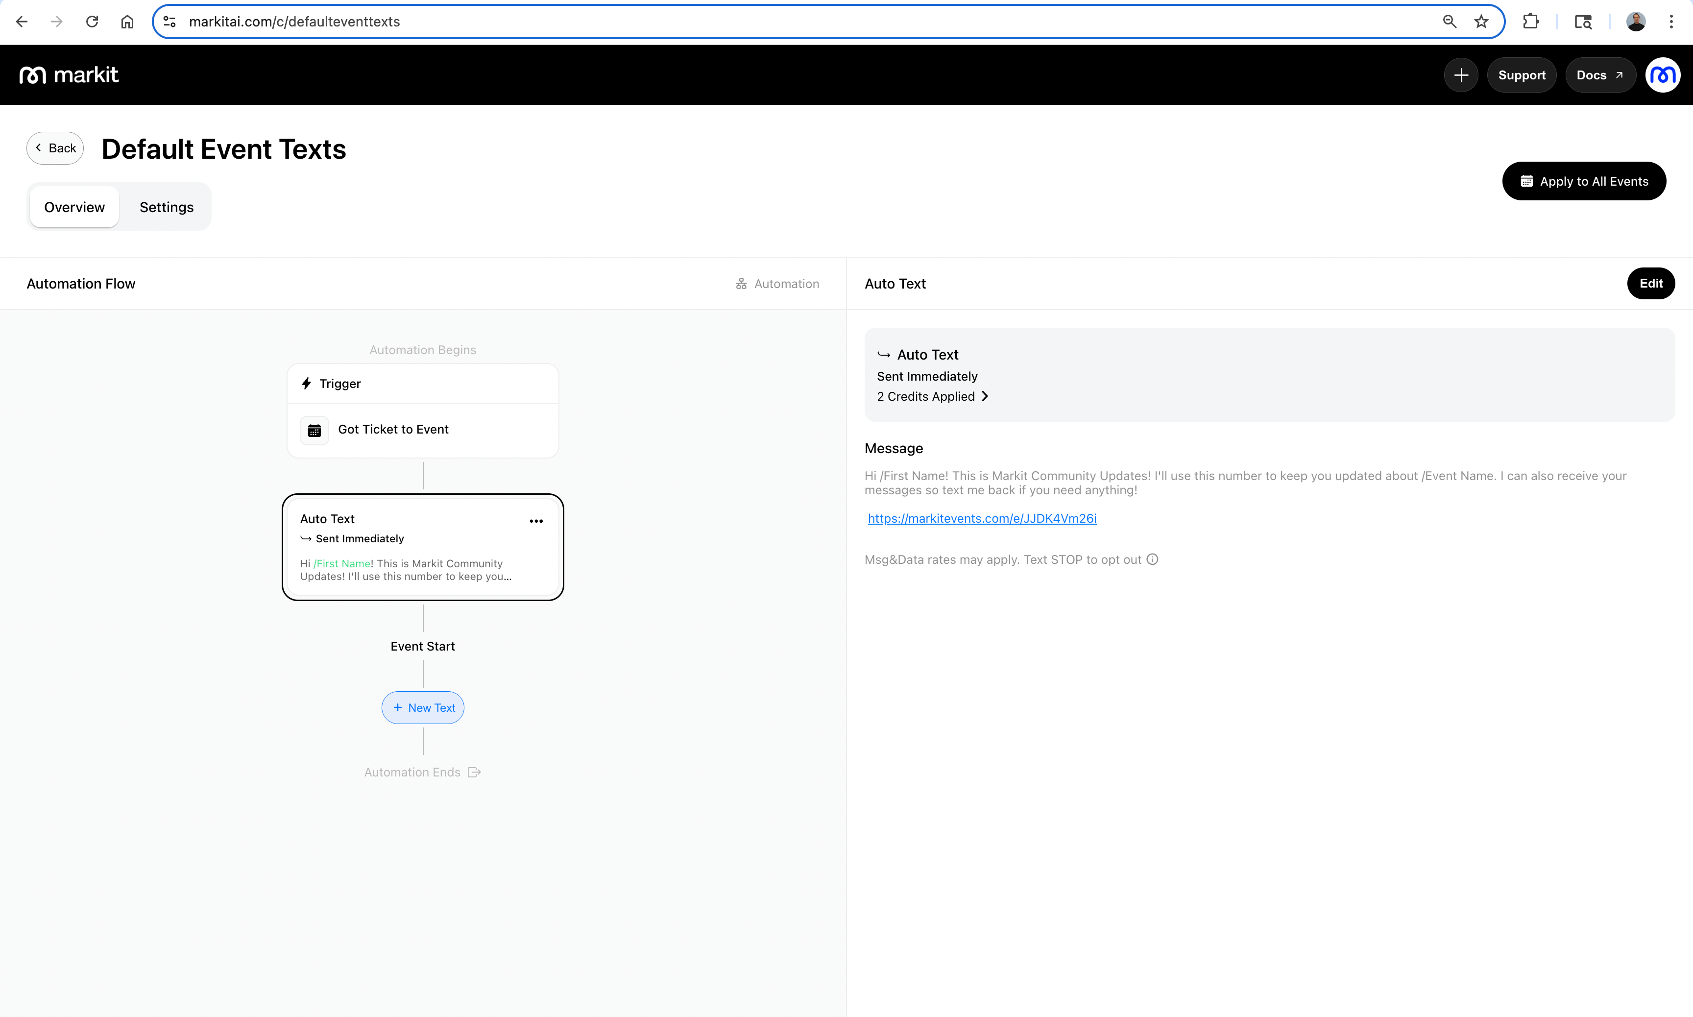This screenshot has height=1017, width=1693.
Task: Open browser home page icon
Action: click(x=127, y=22)
